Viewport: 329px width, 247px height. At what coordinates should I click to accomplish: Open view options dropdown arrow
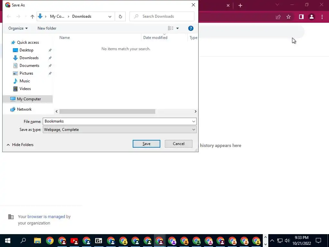click(x=177, y=28)
